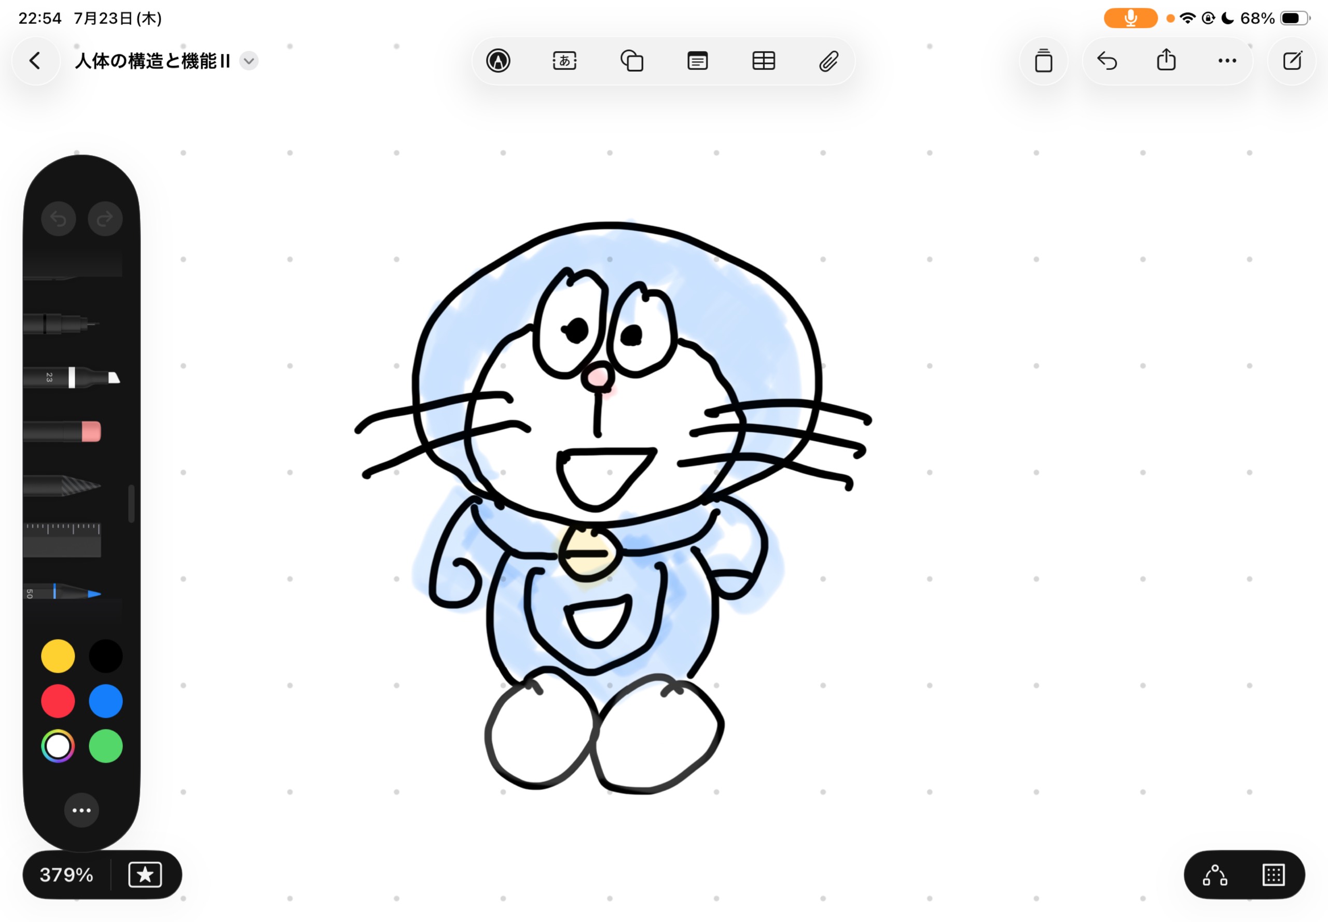
Task: Open the shapes tool
Action: point(631,61)
